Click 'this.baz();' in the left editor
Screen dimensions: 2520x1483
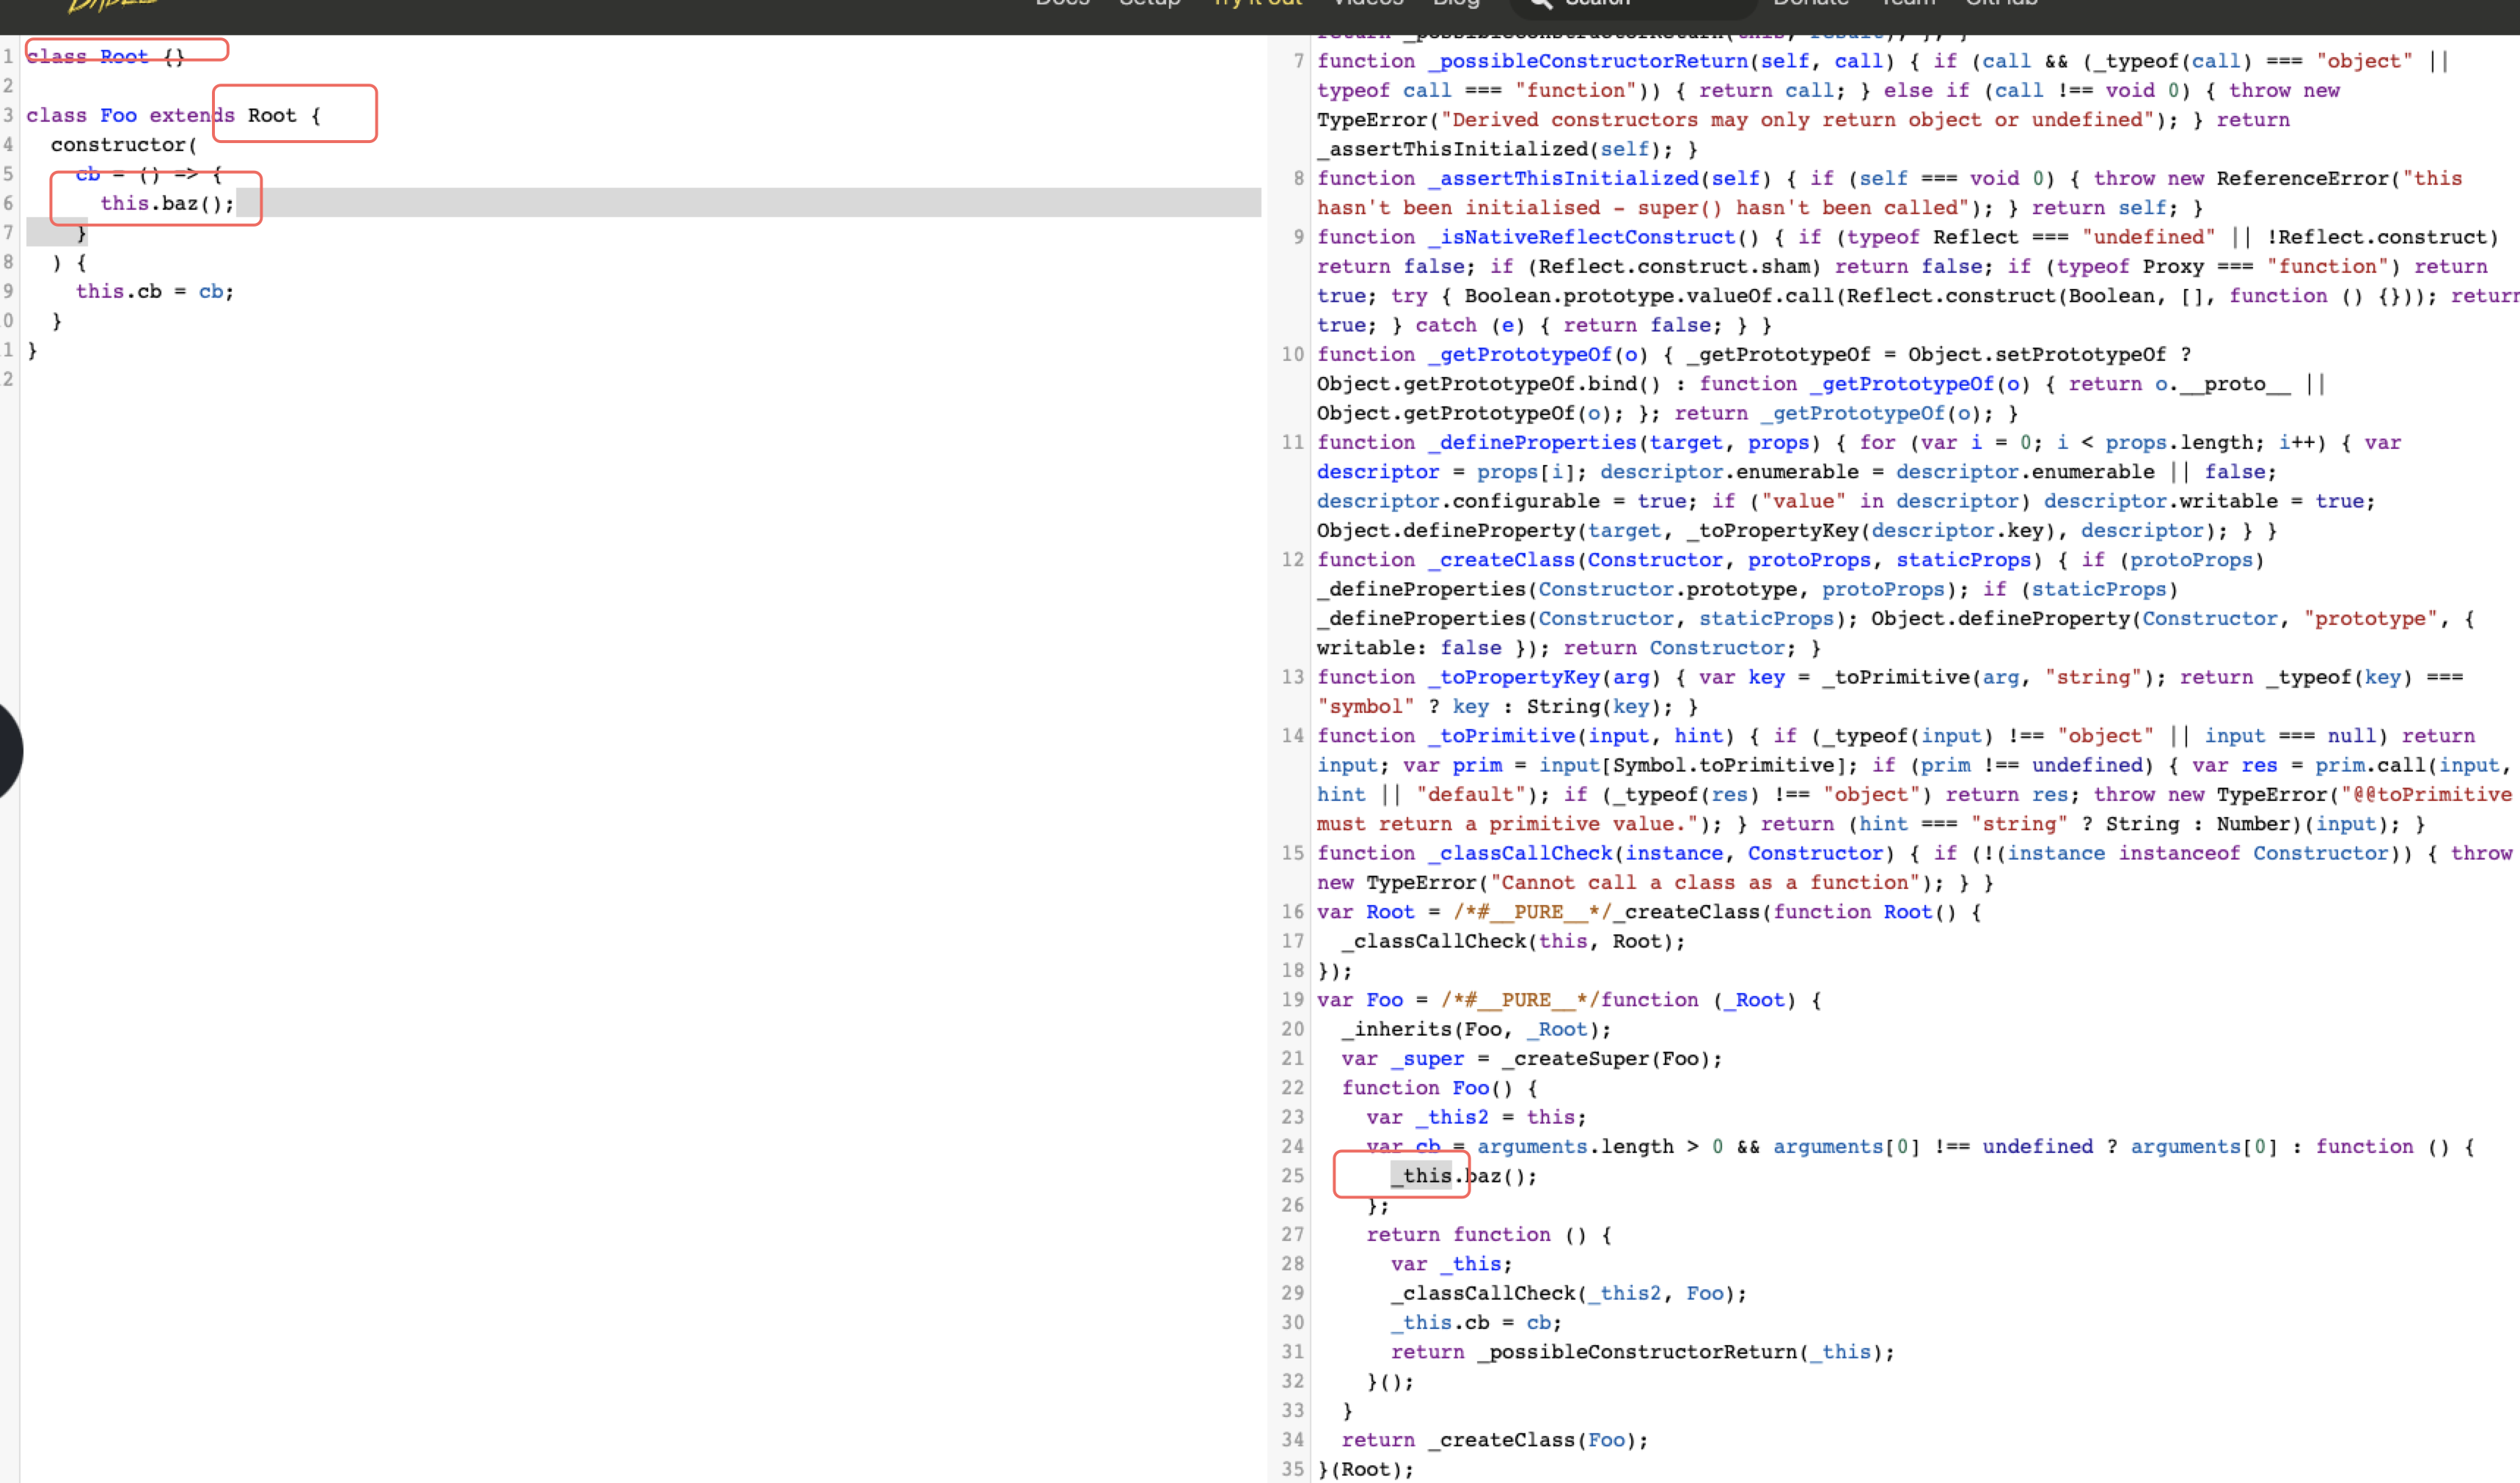point(167,203)
